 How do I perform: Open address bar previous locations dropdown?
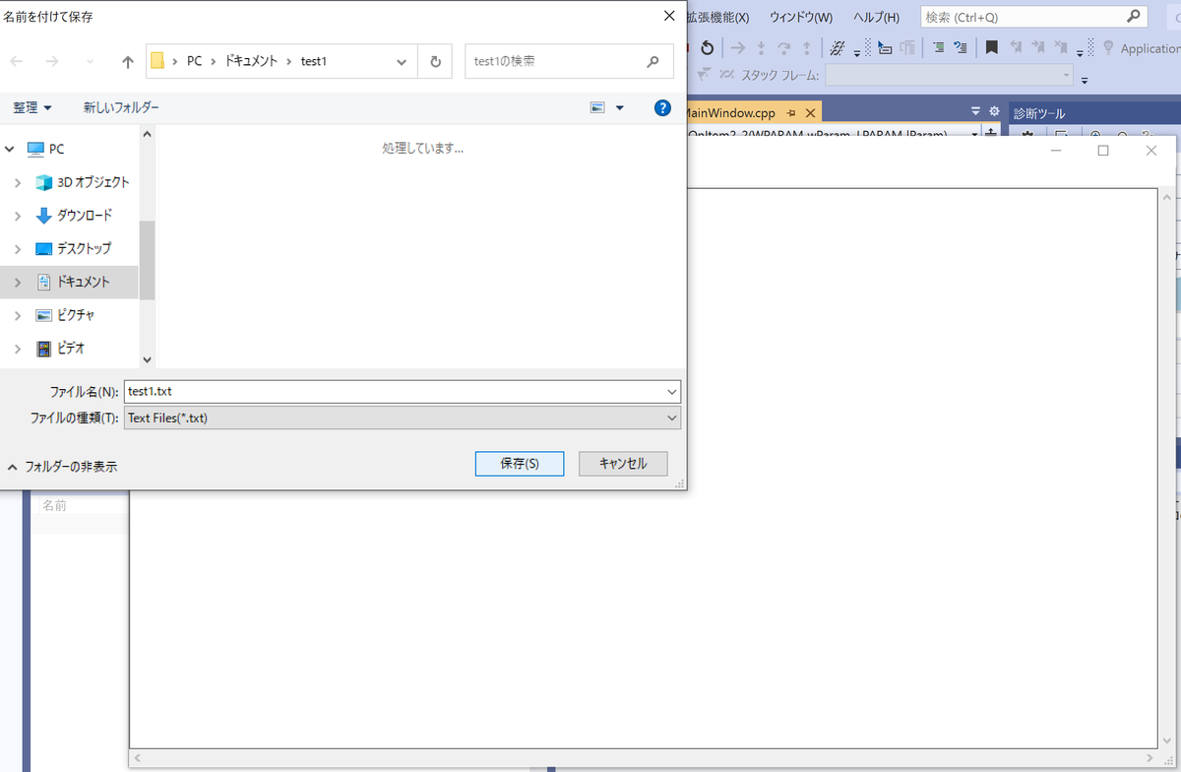coord(402,61)
